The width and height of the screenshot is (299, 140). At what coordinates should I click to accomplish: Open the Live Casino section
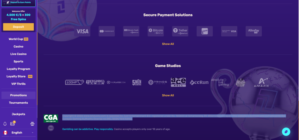(x=18, y=54)
